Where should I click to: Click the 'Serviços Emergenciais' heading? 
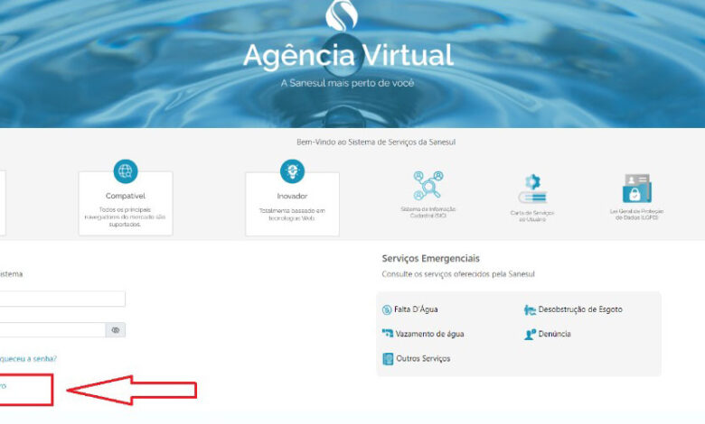coord(431,258)
